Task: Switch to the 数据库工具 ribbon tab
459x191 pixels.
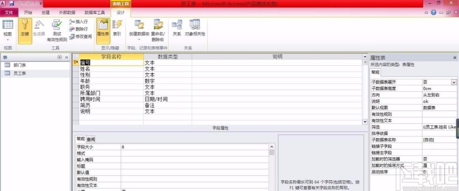Action: point(95,13)
